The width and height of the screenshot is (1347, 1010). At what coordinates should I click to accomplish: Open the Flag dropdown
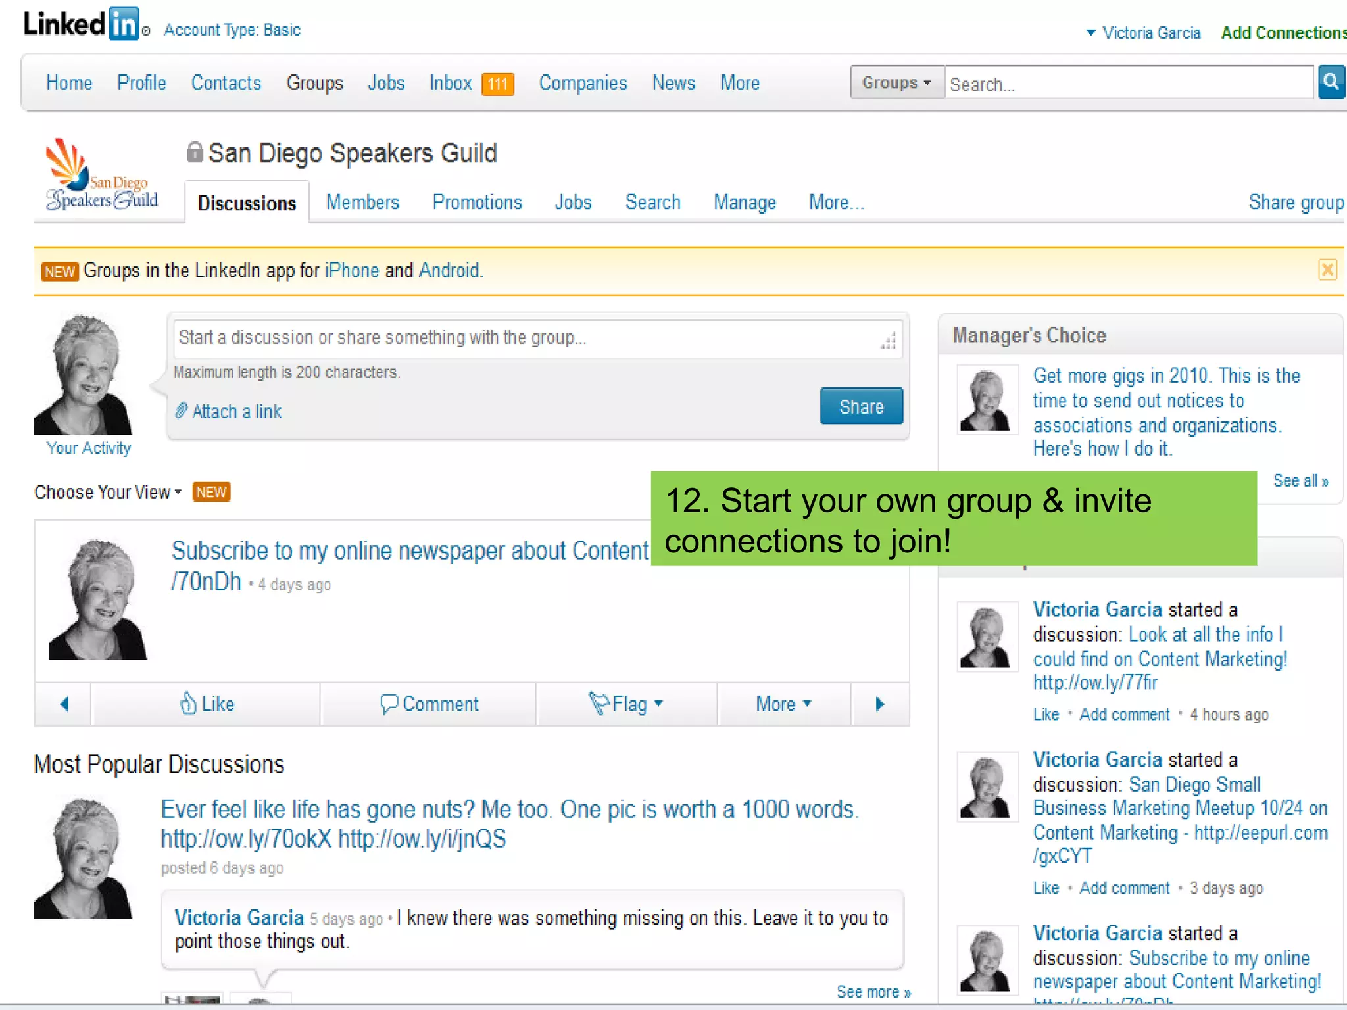[626, 704]
